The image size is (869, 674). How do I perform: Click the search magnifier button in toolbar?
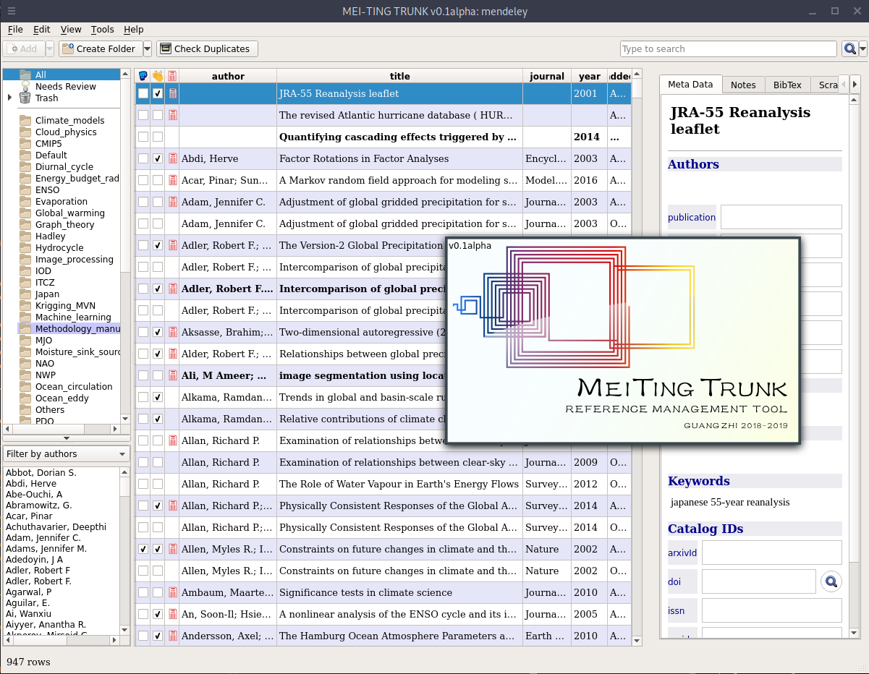(849, 48)
